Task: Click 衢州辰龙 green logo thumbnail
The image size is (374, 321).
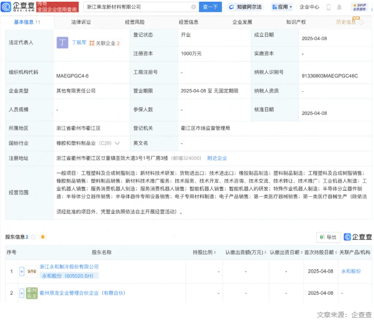Action: [x=32, y=293]
